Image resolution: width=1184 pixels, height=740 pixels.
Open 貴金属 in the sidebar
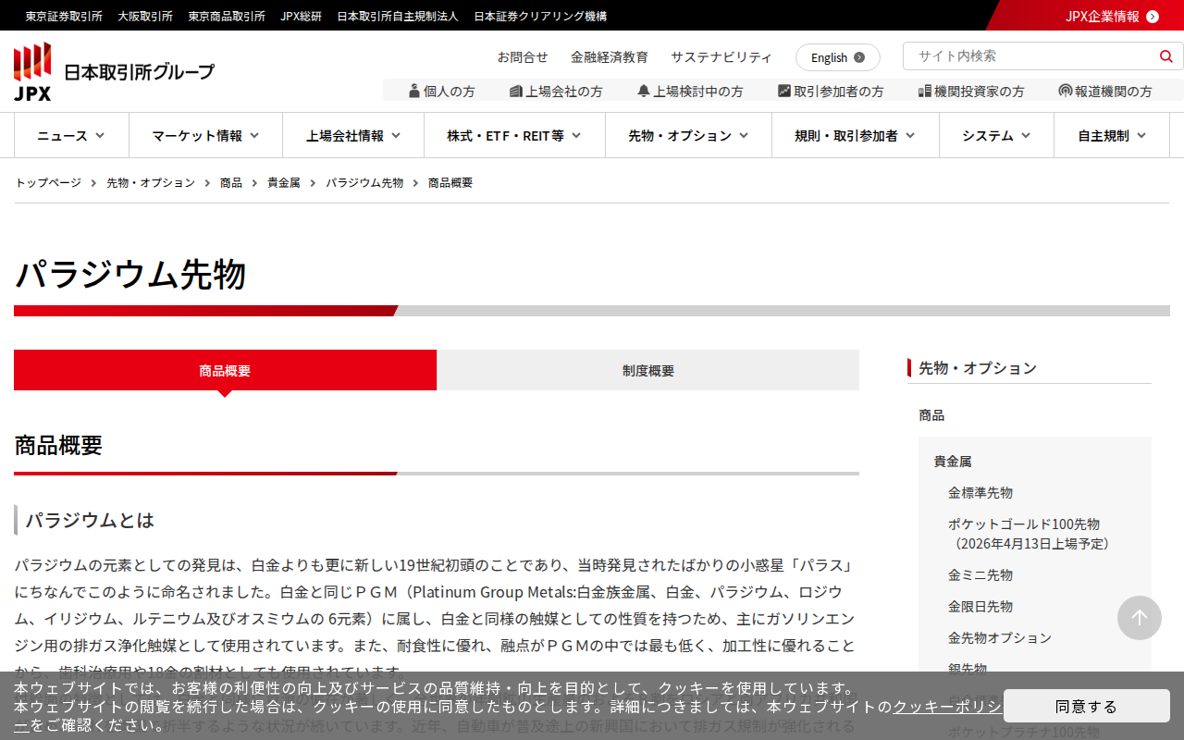953,461
